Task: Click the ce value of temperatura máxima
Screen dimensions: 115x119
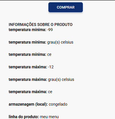Action: [50, 92]
